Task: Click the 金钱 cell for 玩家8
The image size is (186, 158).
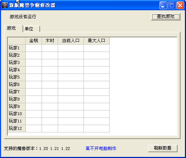Action: [x=33, y=99]
